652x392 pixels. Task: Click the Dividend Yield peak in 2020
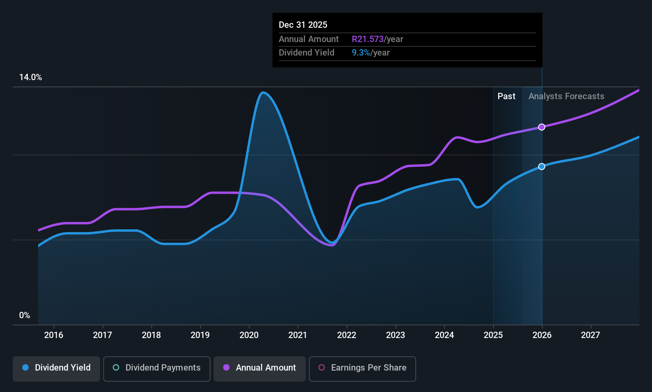click(x=263, y=93)
